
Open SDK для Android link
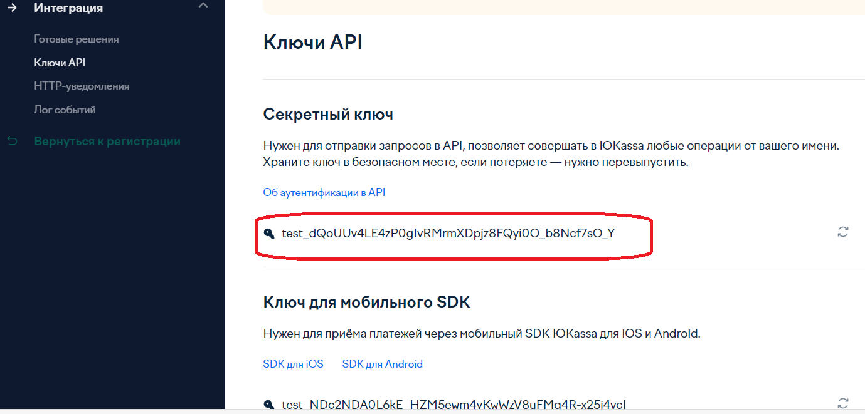click(382, 364)
